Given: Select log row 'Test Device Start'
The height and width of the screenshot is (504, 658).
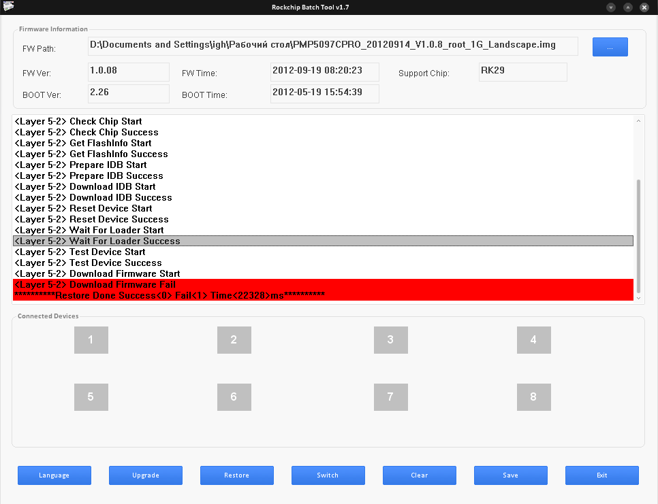Looking at the screenshot, I should tap(323, 252).
